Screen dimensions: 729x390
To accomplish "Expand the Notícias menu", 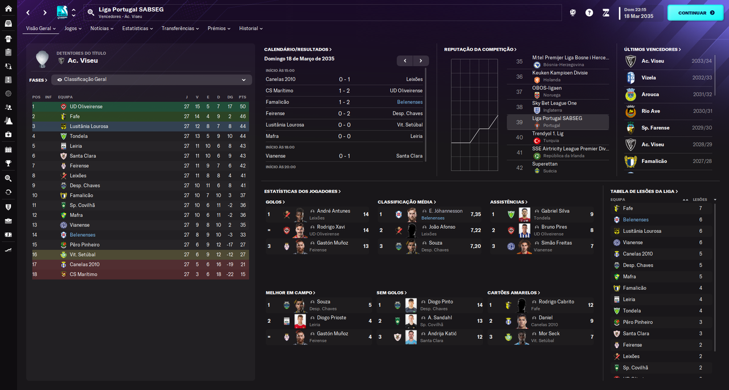I will pos(102,28).
